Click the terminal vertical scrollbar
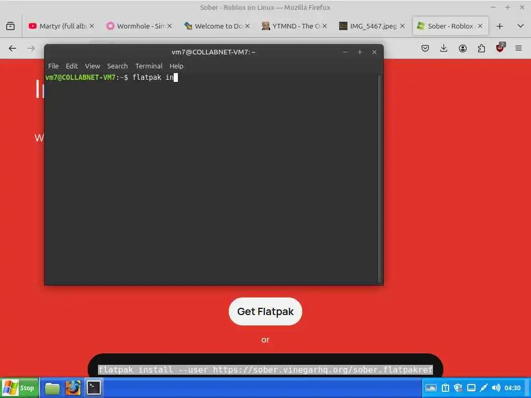 380,179
